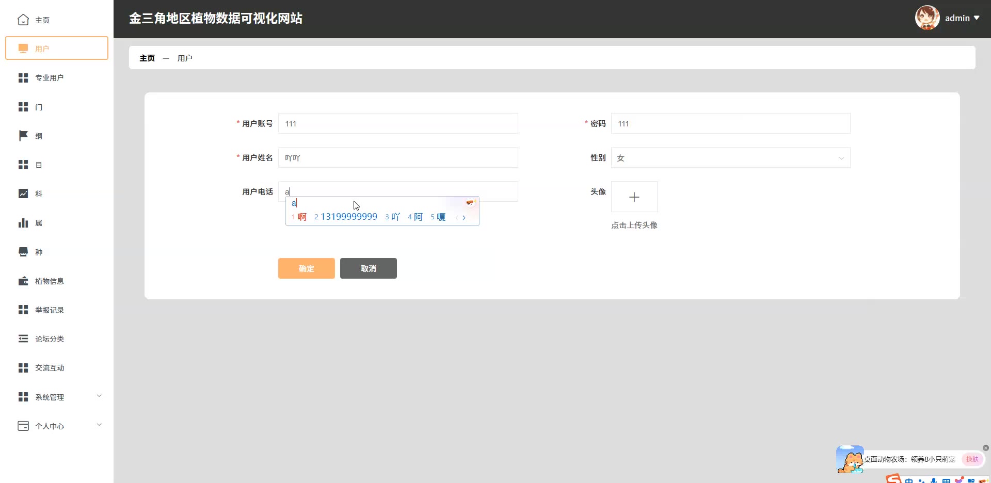
Task: Click the pixel cat desktop pet icon
Action: pyautogui.click(x=850, y=459)
